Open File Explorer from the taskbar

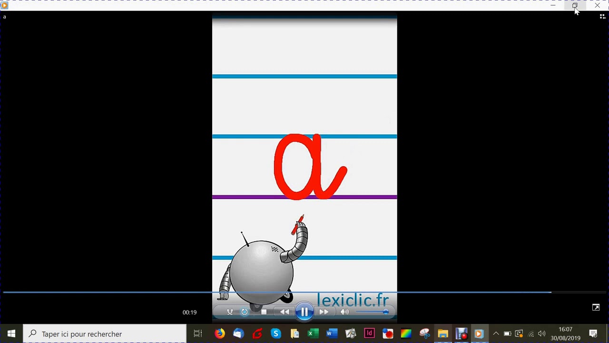pos(443,334)
